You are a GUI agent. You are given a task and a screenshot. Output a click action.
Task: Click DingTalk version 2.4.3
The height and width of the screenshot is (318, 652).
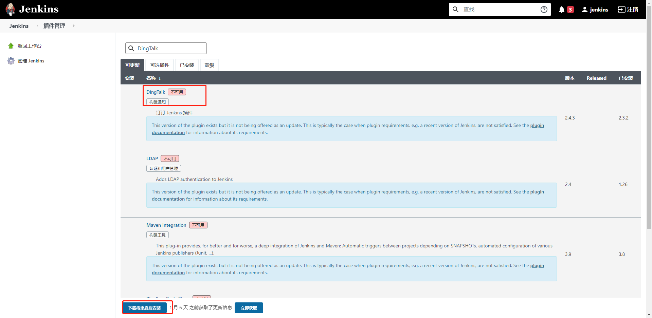pyautogui.click(x=570, y=118)
